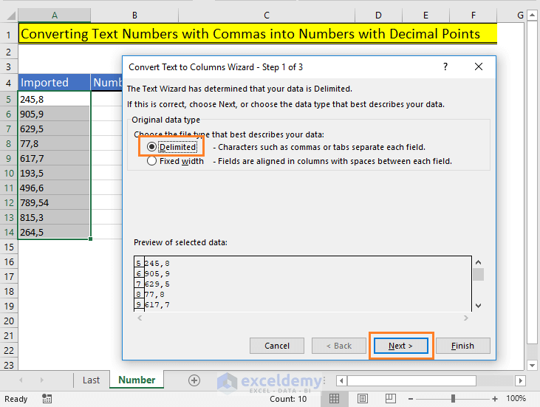540x407 pixels.
Task: Click the yellow title cell
Action: click(258, 34)
